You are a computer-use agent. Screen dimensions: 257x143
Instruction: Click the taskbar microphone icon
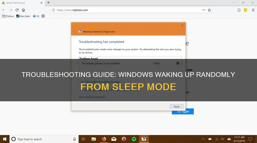(x=74, y=139)
